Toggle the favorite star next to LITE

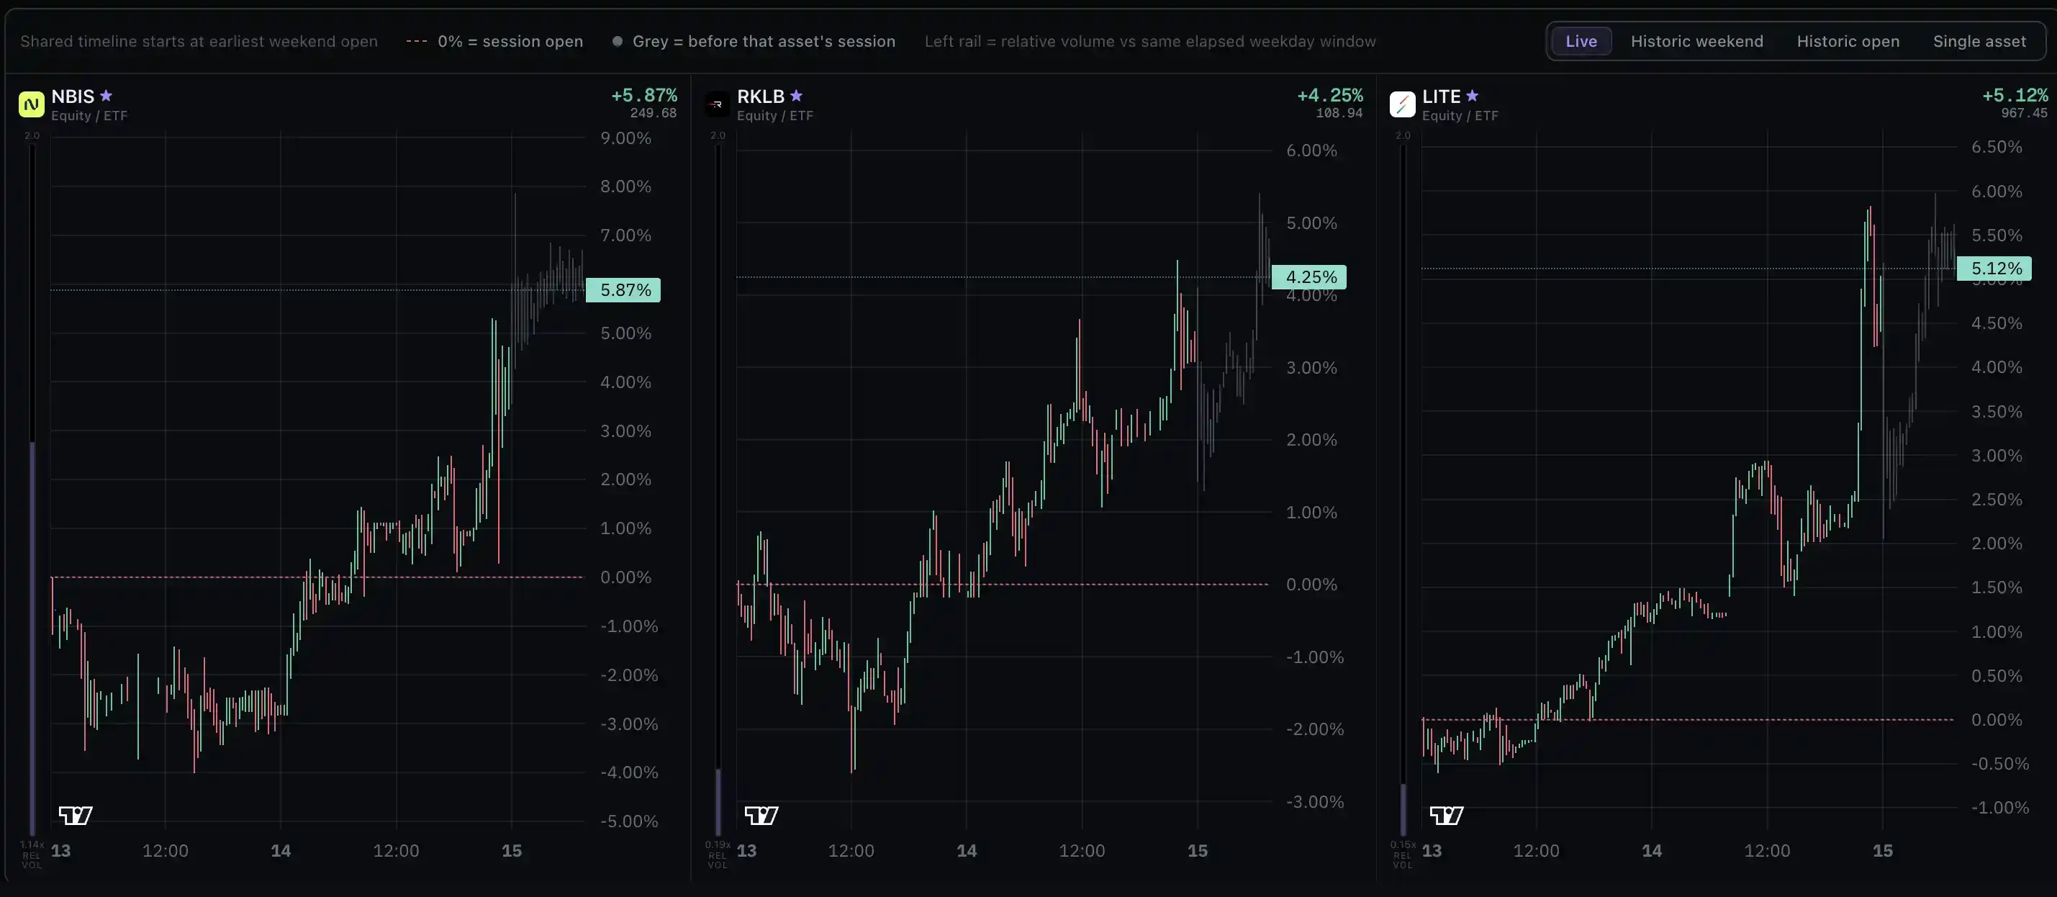(x=1473, y=96)
